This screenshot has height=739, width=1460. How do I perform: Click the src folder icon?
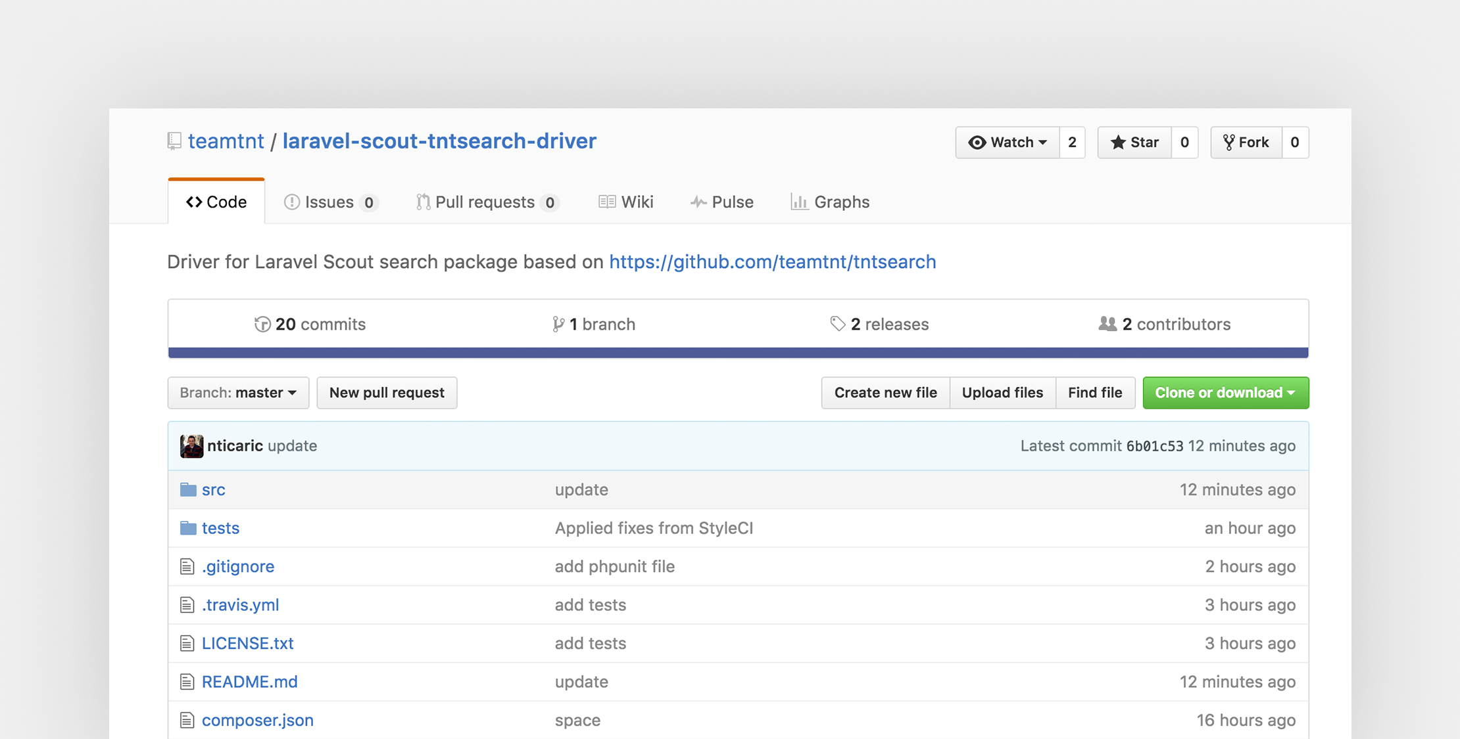(x=188, y=489)
